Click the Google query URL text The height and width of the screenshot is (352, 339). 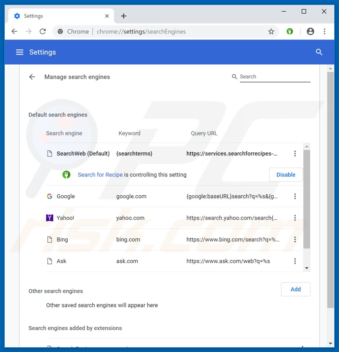[x=232, y=197]
